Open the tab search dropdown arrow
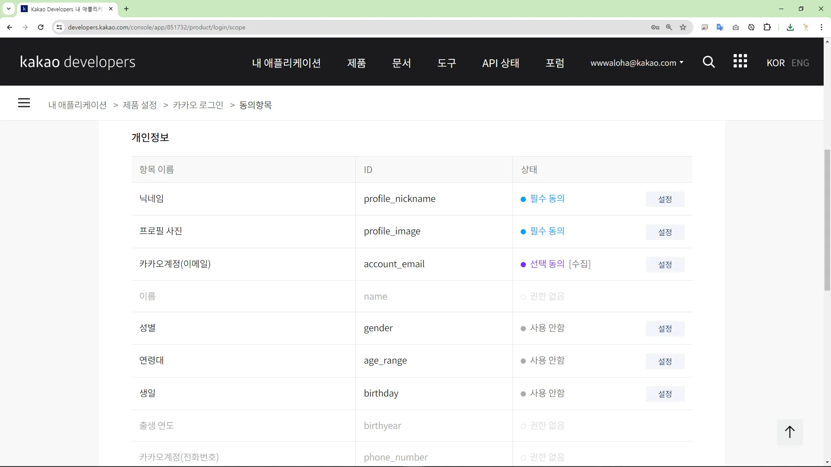831x467 pixels. point(8,9)
